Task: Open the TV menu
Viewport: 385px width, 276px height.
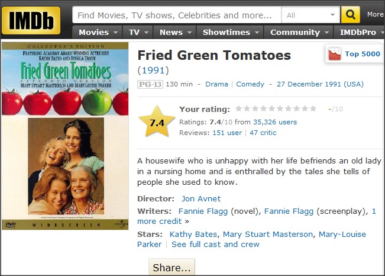Action: pos(138,32)
